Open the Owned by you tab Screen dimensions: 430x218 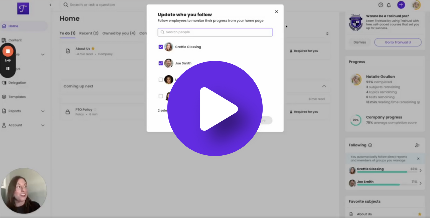point(119,33)
